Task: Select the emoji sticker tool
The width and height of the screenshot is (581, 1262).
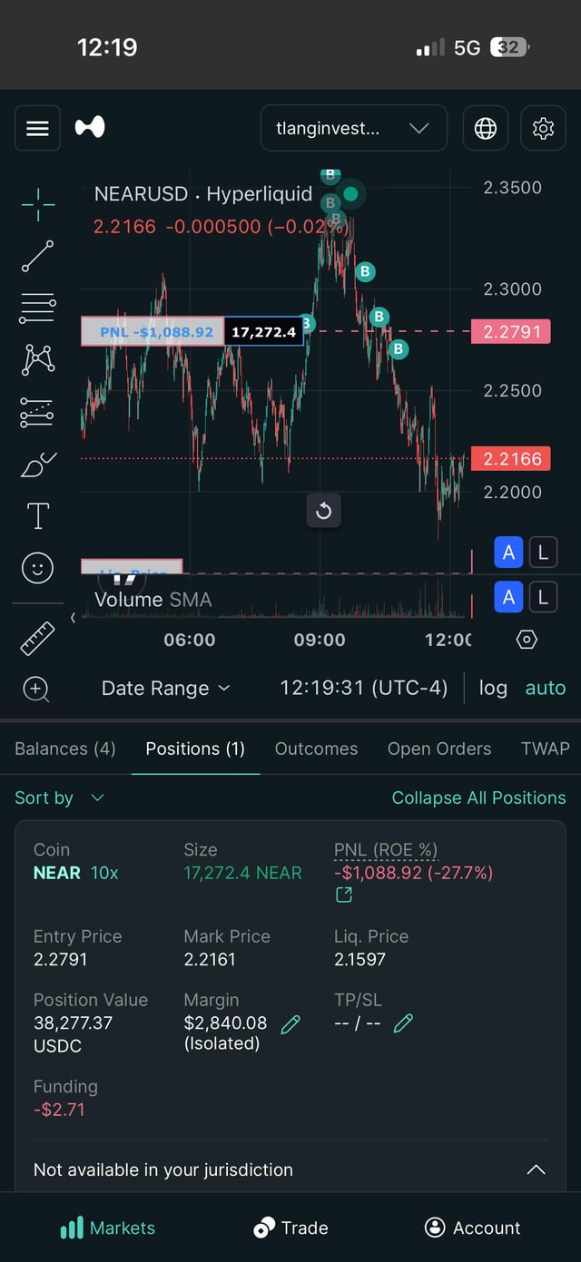Action: point(37,568)
